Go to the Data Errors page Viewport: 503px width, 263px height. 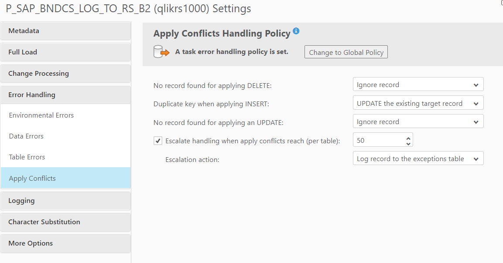point(26,136)
